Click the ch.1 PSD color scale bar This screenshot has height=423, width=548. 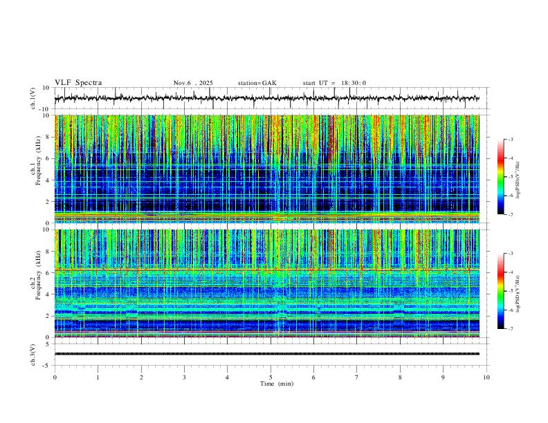pos(500,177)
